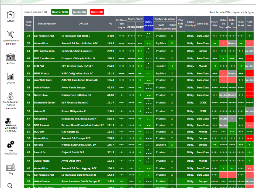Select AXA WF Euro Inflat. Bonds AC
Image resolution: width=256 pixels, height=188 pixels.
(79, 80)
